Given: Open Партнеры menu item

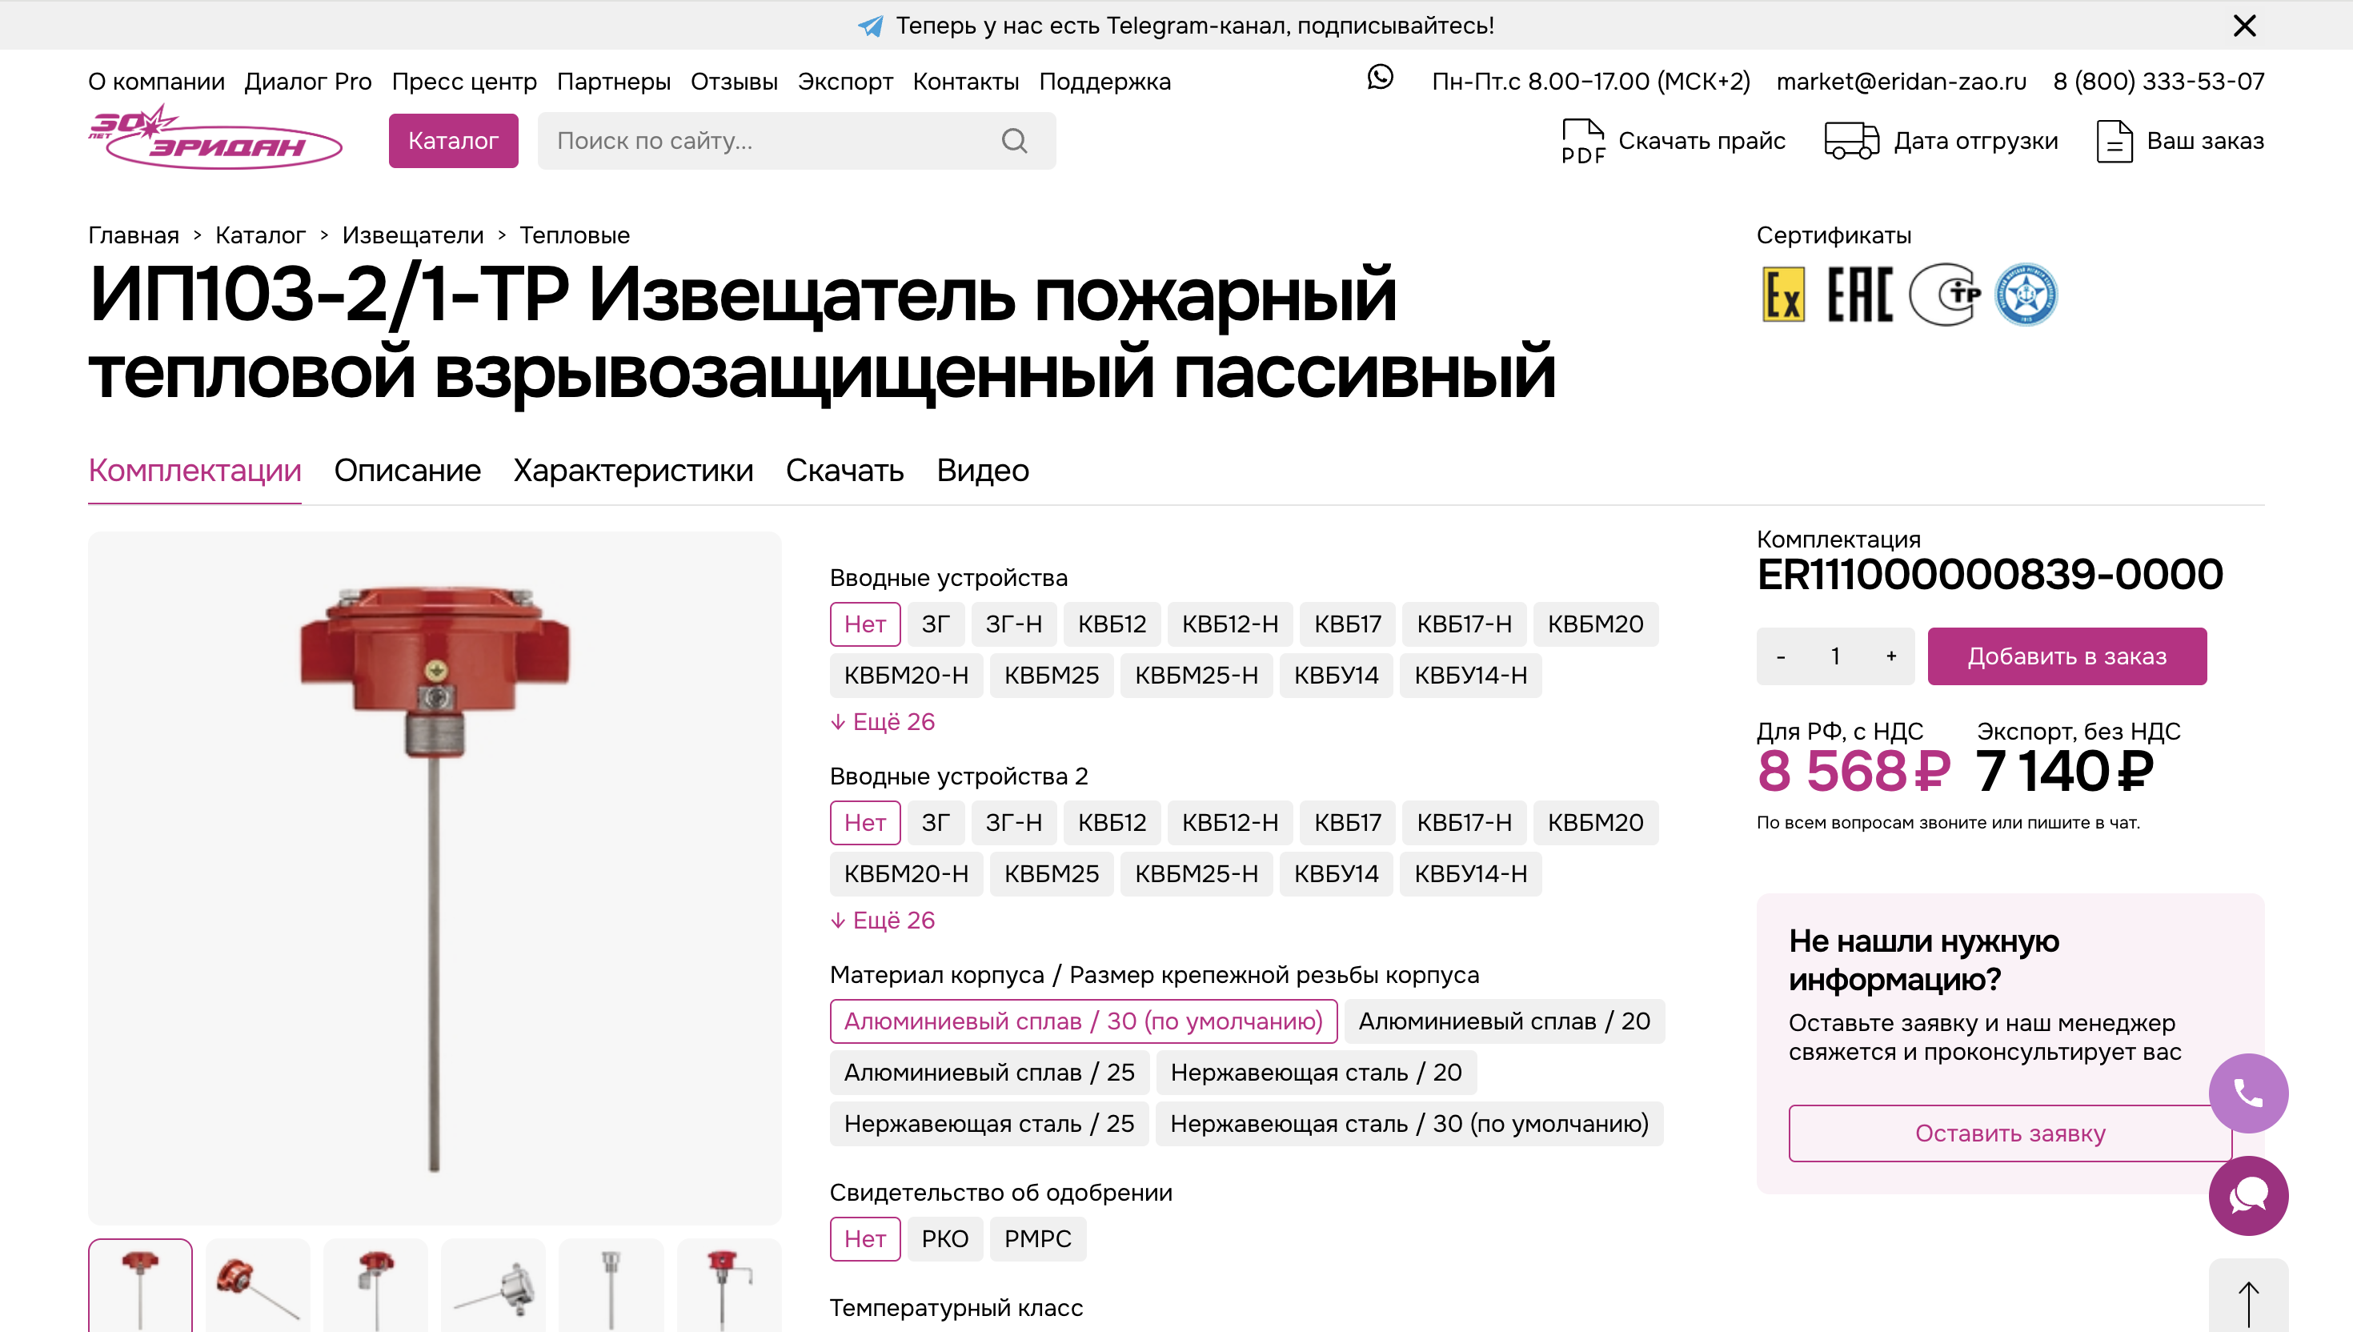Looking at the screenshot, I should click(x=614, y=82).
